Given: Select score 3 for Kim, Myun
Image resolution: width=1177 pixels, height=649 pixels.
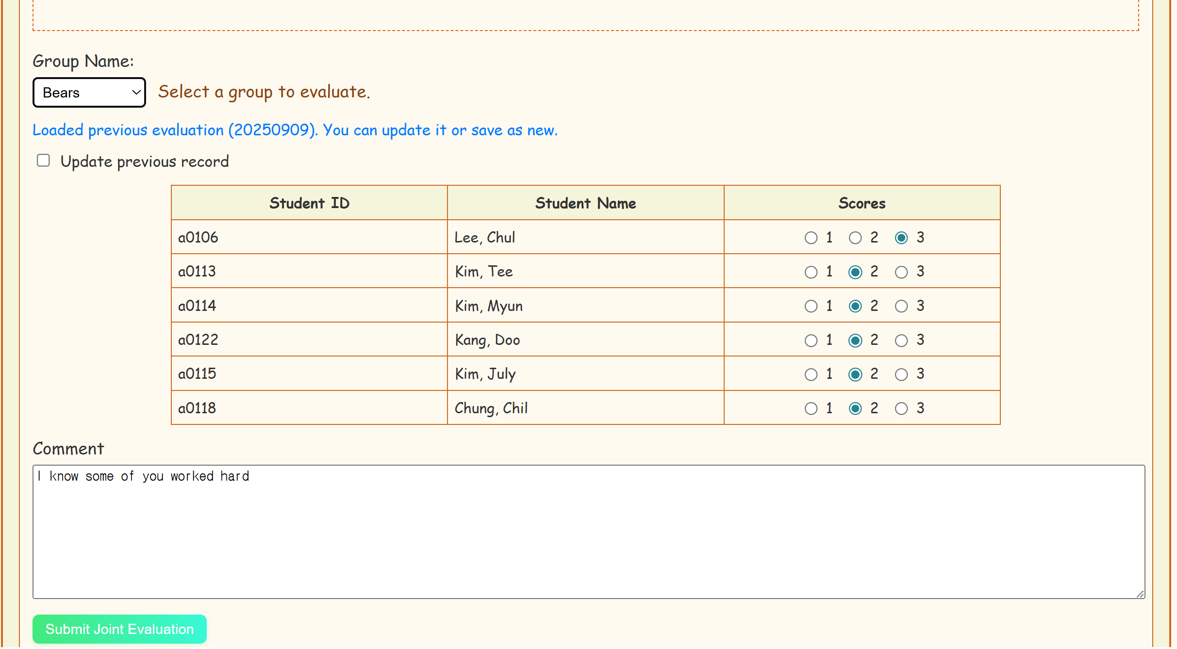Looking at the screenshot, I should (901, 306).
